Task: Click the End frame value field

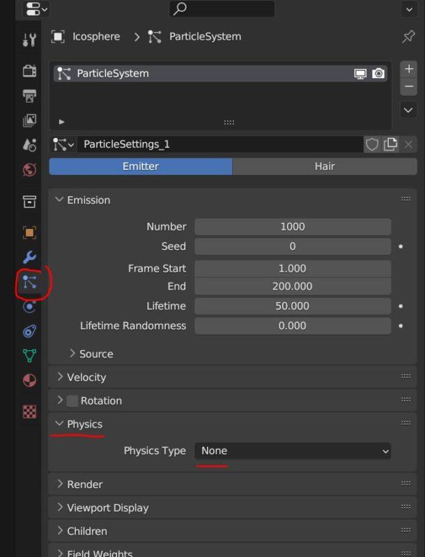Action: pos(293,286)
